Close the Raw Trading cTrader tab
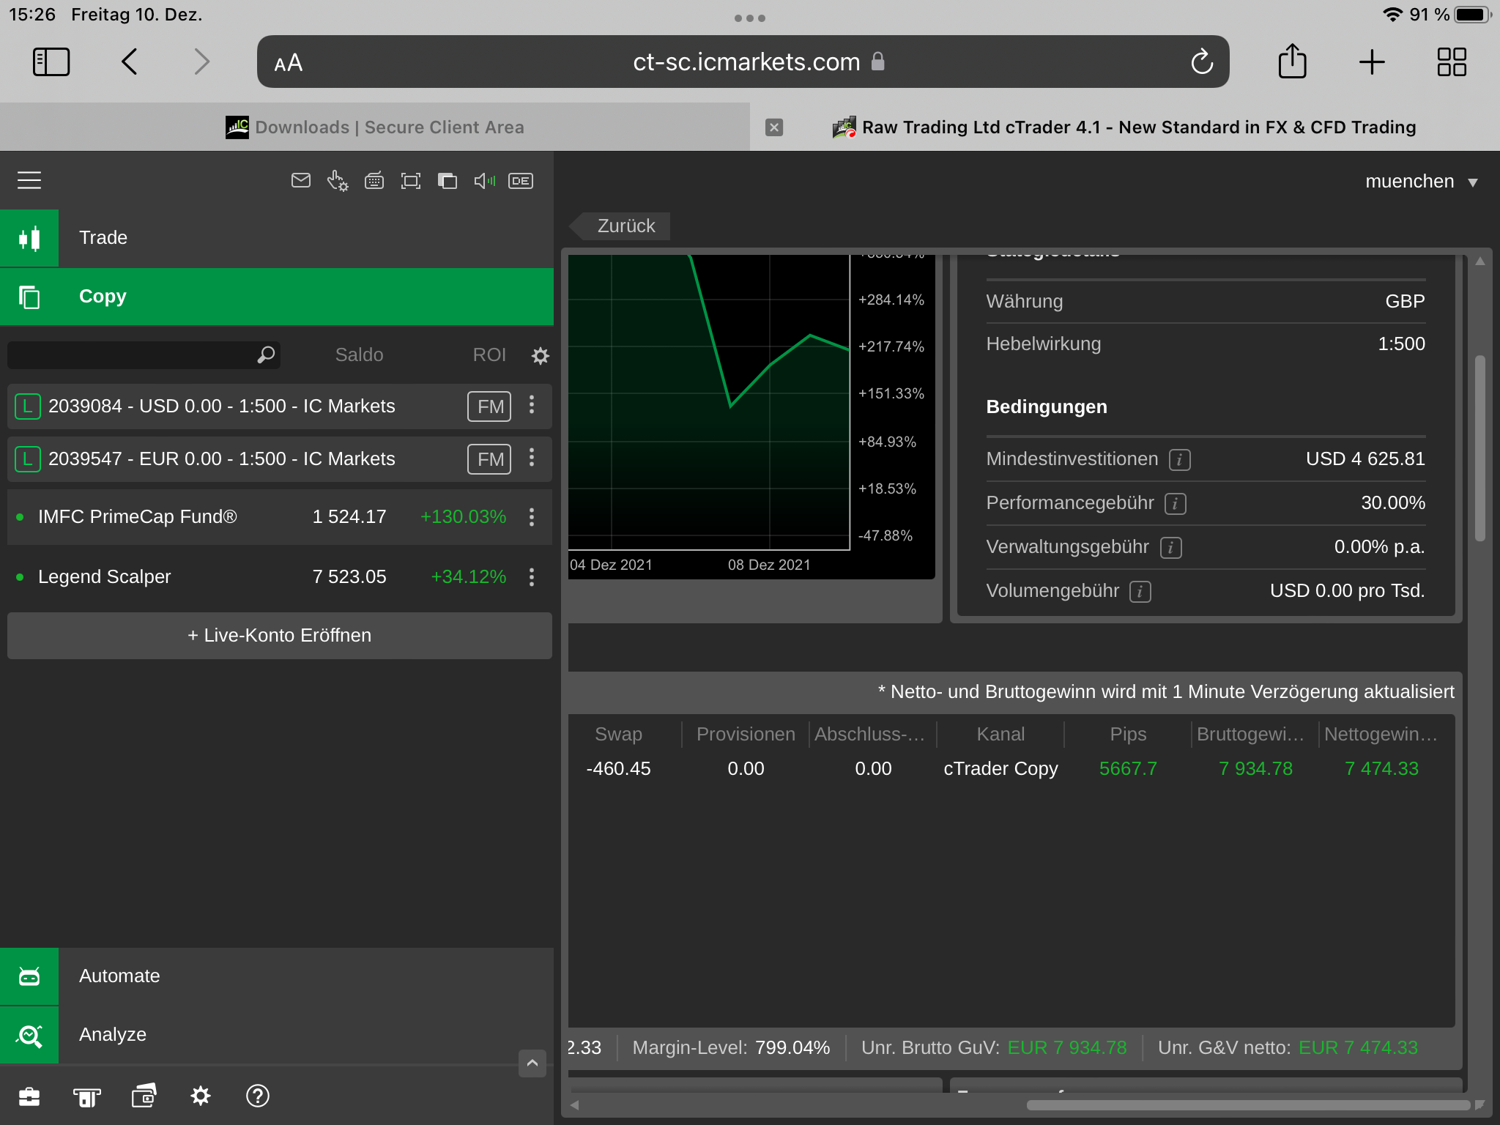 click(x=774, y=127)
